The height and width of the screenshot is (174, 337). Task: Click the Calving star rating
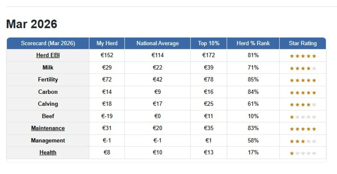[x=303, y=105]
